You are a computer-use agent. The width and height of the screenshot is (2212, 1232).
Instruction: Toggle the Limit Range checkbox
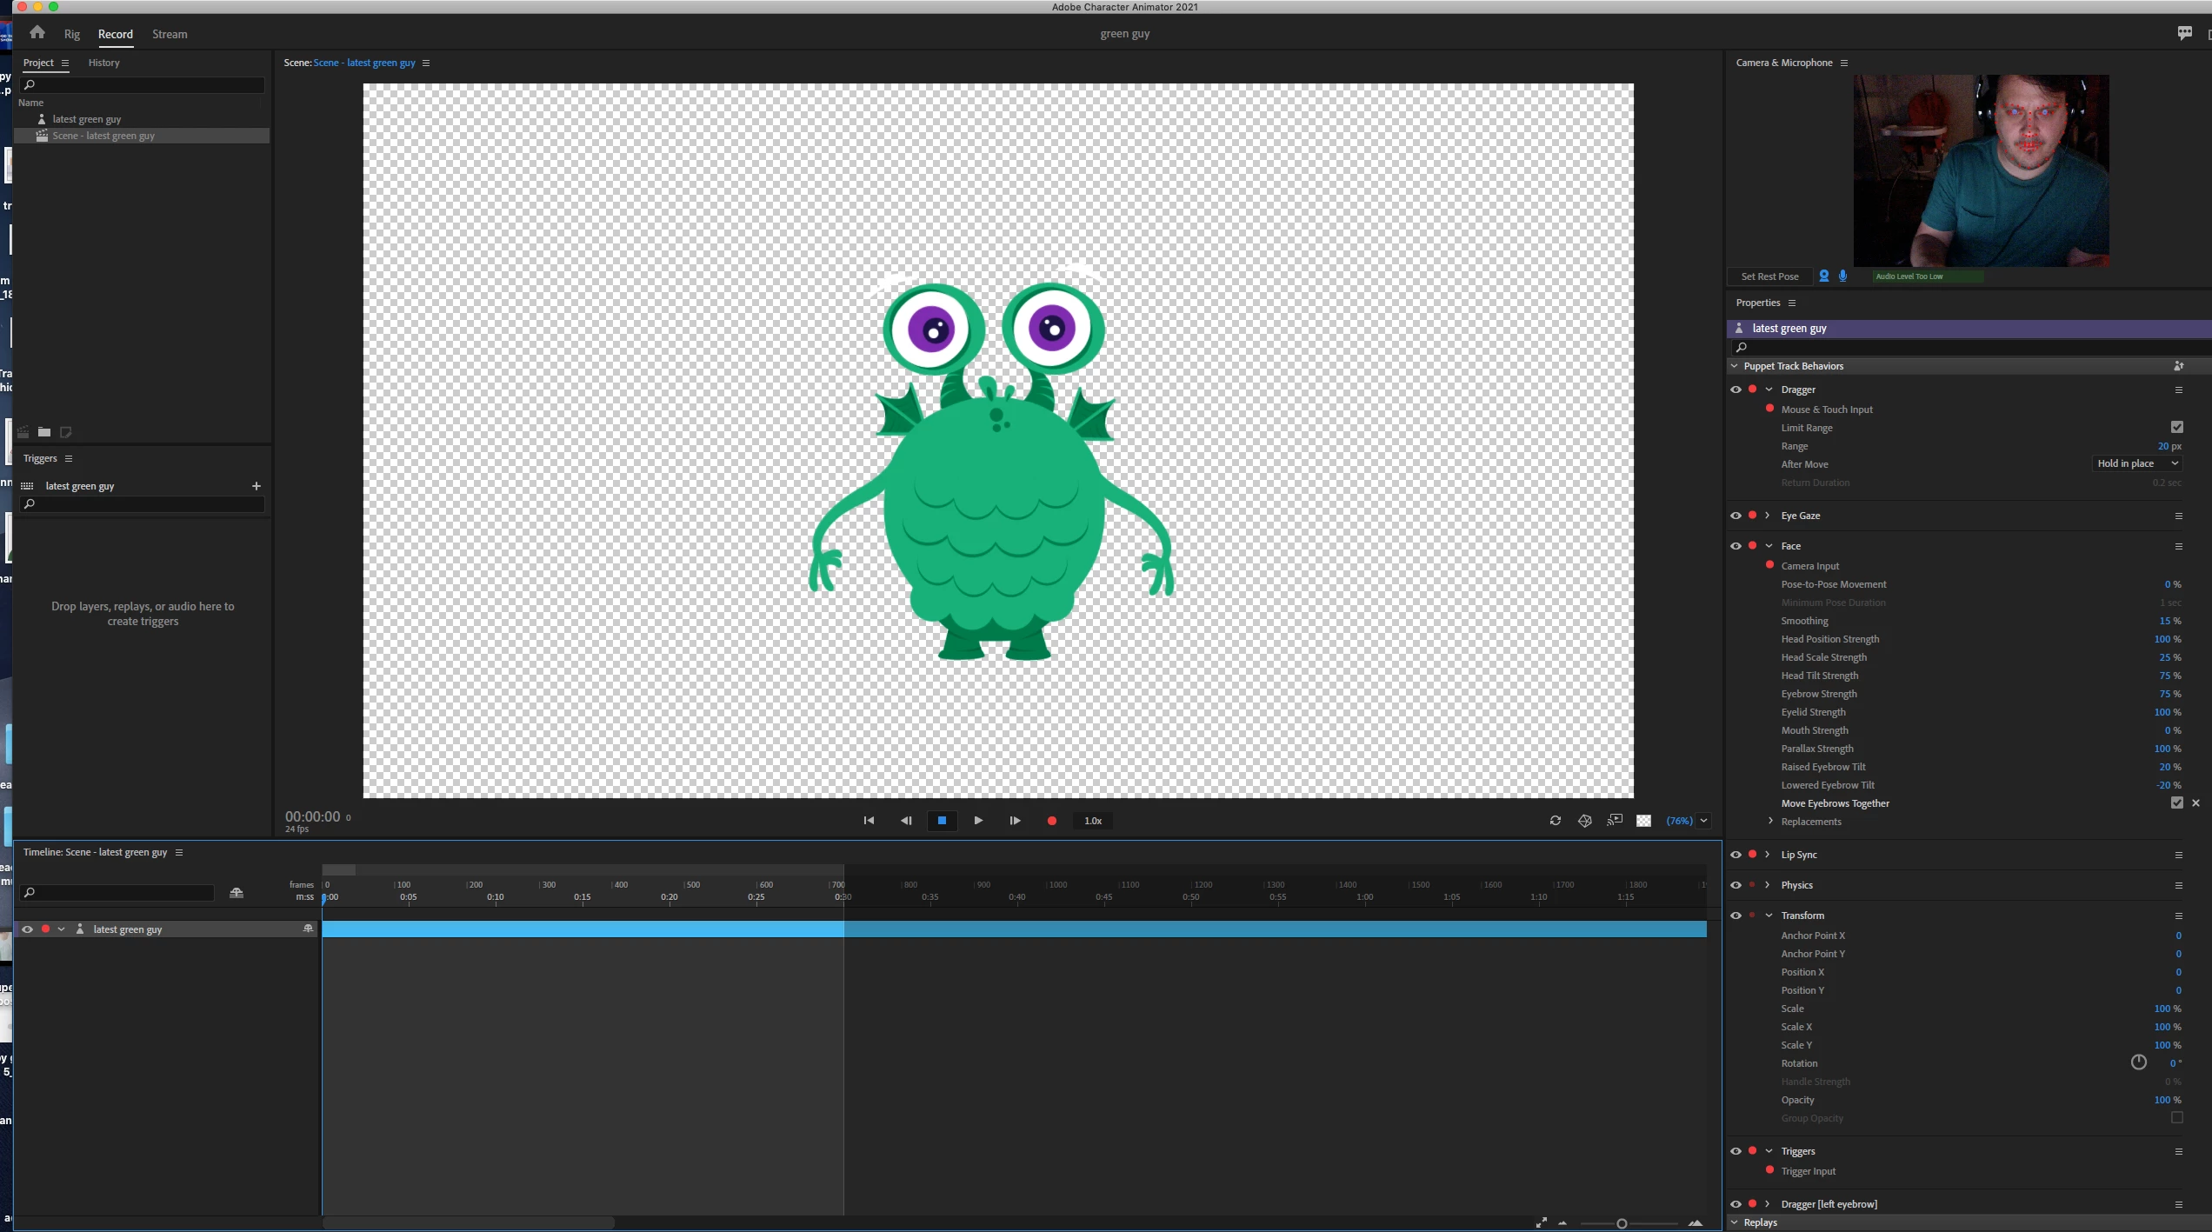[2176, 427]
